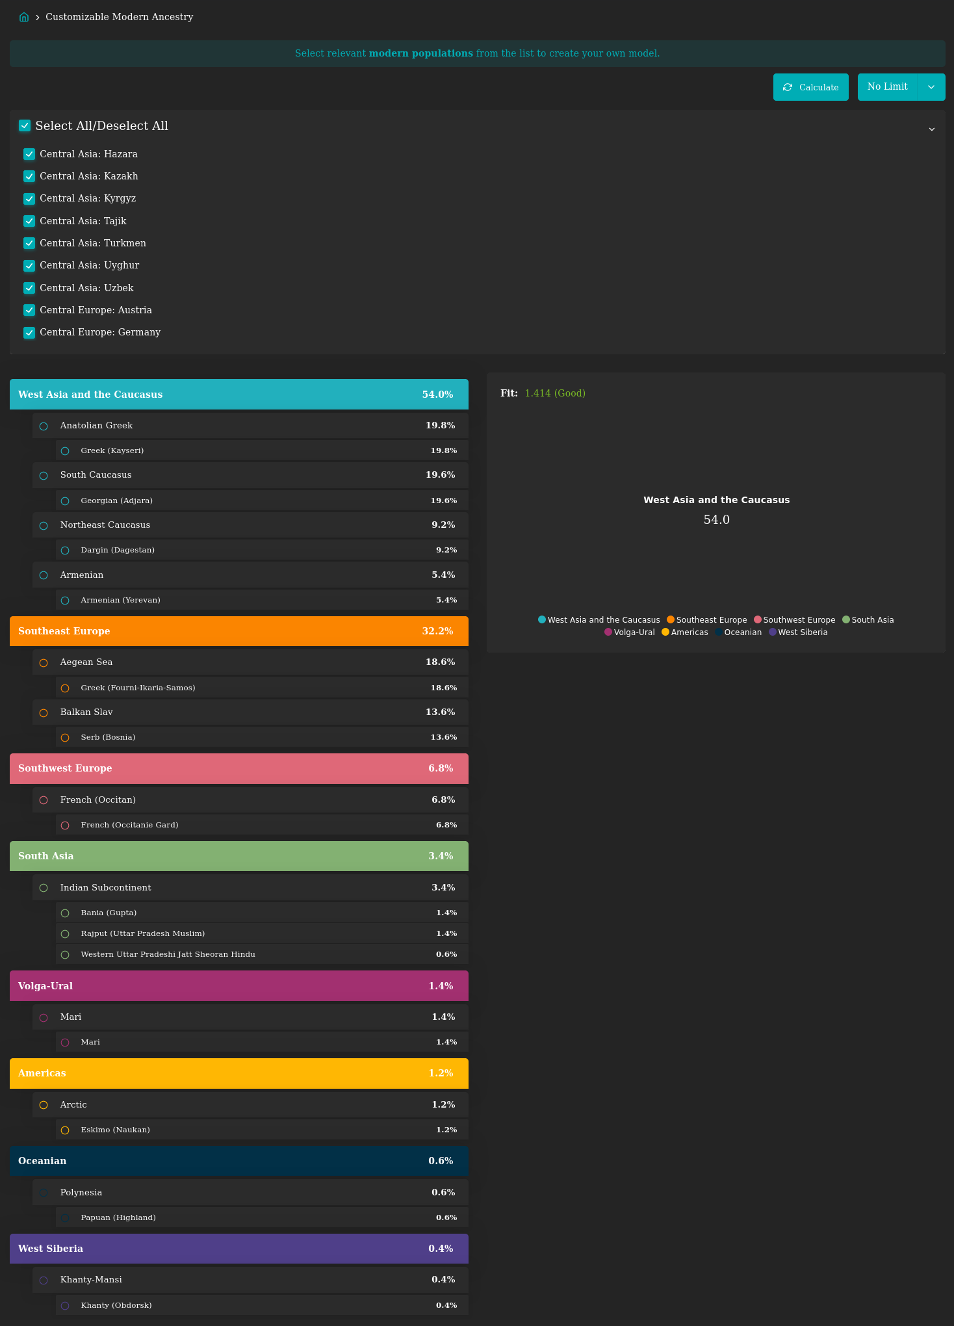Select the orange ring beside Balkan Slav
This screenshot has width=954, height=1326.
coord(44,713)
